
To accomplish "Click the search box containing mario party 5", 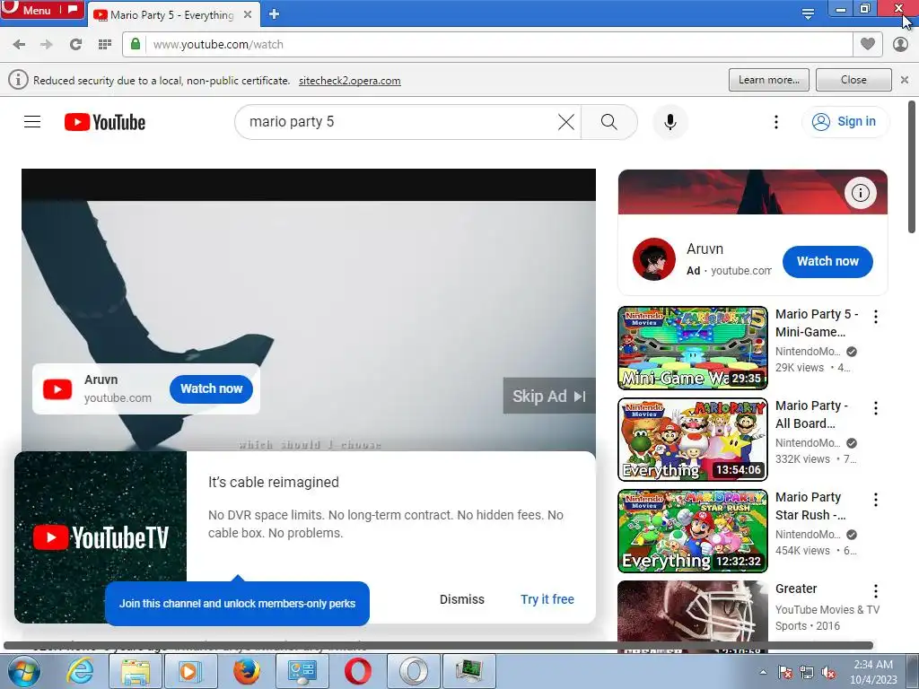I will click(398, 122).
